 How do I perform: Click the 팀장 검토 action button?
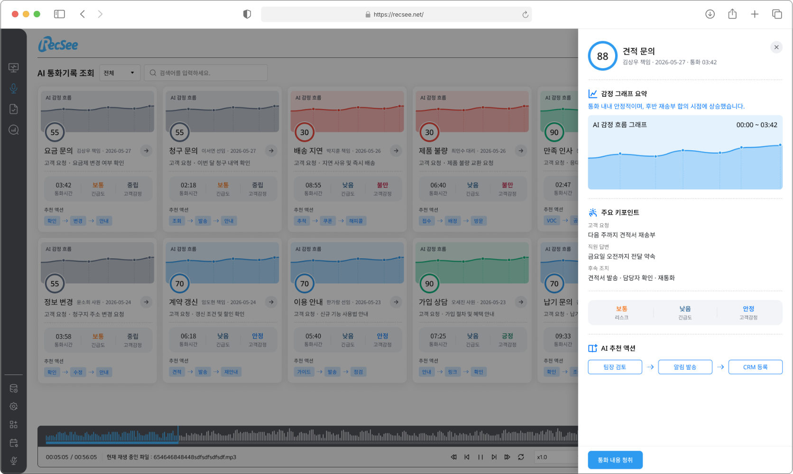click(615, 367)
